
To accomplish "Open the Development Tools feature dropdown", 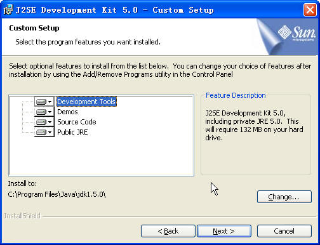I will tap(44, 102).
